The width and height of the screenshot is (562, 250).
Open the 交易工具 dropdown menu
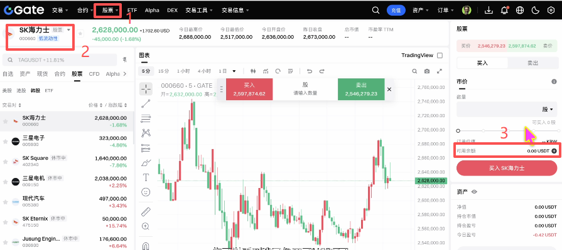tap(199, 11)
